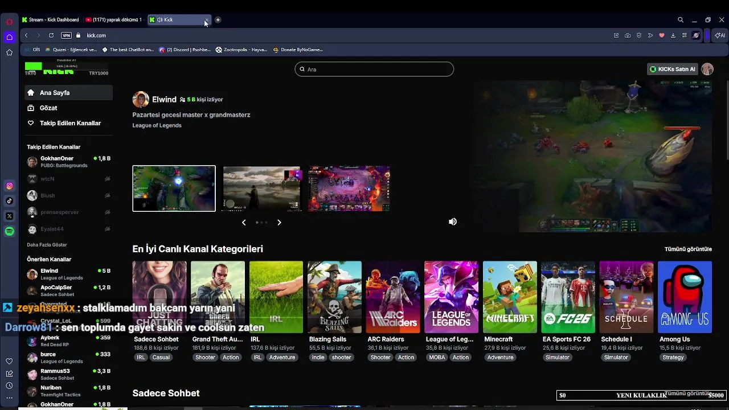Open the Grand Theft Auto category card
This screenshot has height=410, width=729.
[x=218, y=297]
